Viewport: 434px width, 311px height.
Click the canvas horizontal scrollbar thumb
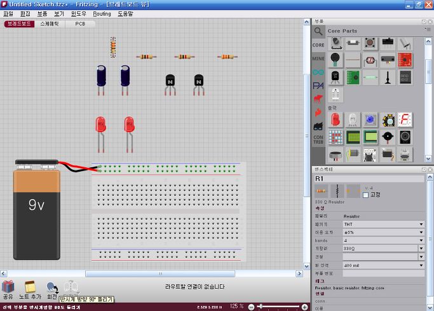160,273
